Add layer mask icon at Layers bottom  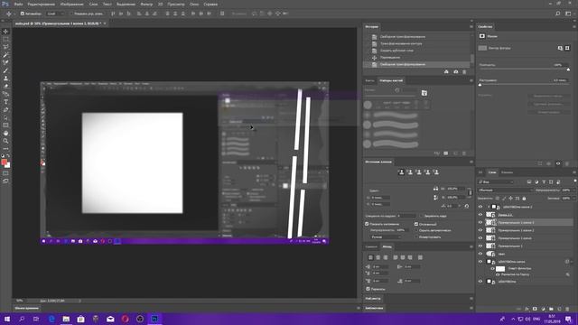[x=535, y=309]
